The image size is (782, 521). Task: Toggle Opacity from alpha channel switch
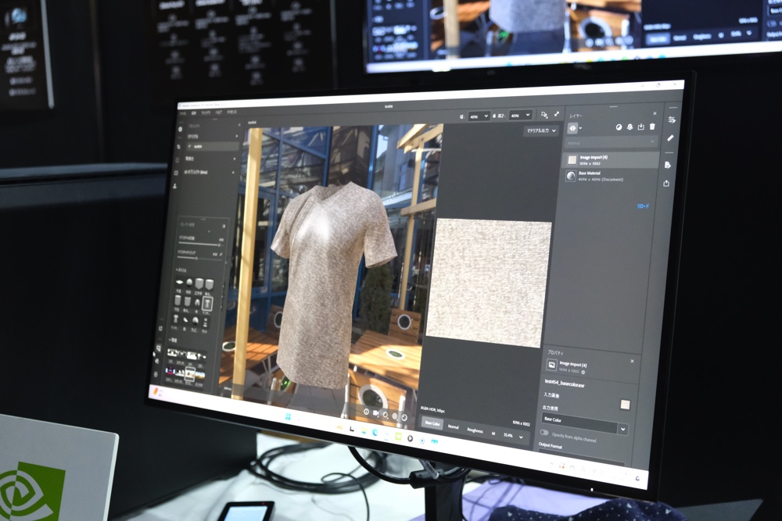[x=544, y=432]
